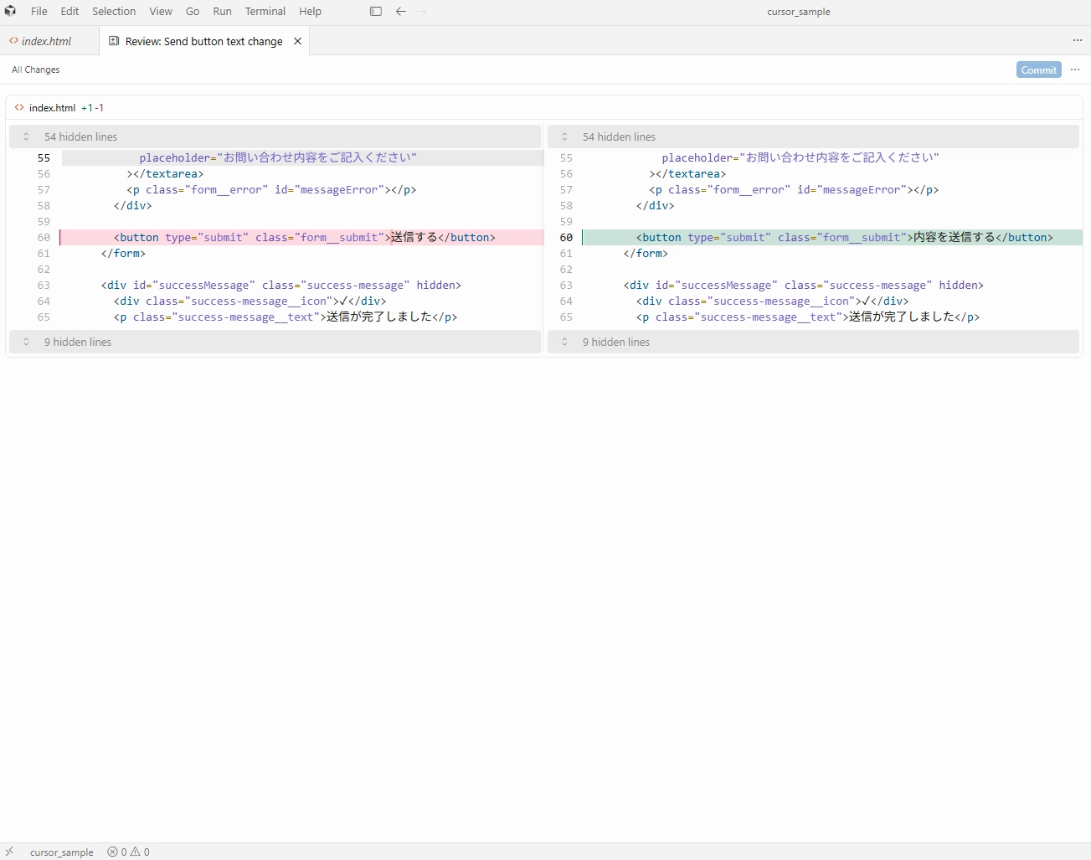Open the File menu
1091x860 pixels.
[39, 12]
